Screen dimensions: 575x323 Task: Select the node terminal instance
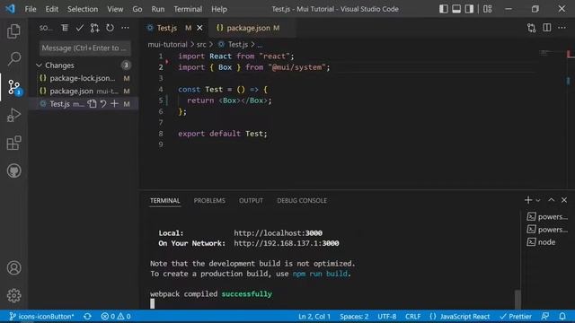click(x=547, y=242)
